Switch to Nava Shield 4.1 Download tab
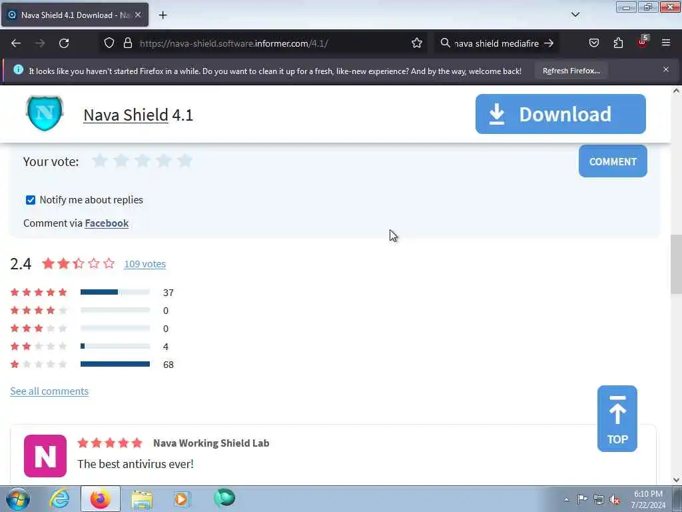 [75, 15]
